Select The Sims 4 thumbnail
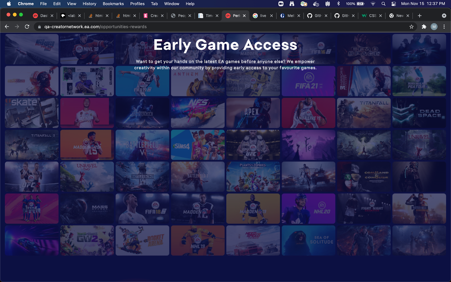451x282 pixels. [198, 145]
